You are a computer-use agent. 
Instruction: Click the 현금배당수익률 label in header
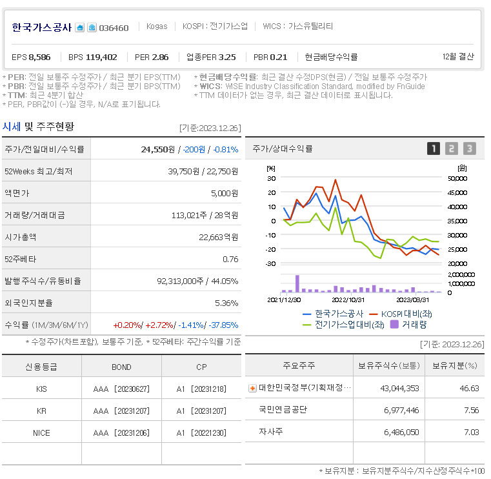(x=331, y=57)
